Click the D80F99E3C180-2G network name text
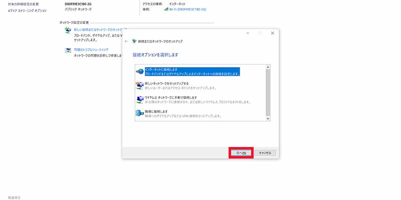Screen dimensions: 401x200 pos(78,4)
